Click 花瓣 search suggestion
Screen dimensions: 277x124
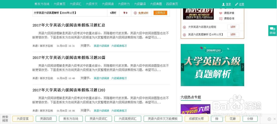[x=233, y=119]
